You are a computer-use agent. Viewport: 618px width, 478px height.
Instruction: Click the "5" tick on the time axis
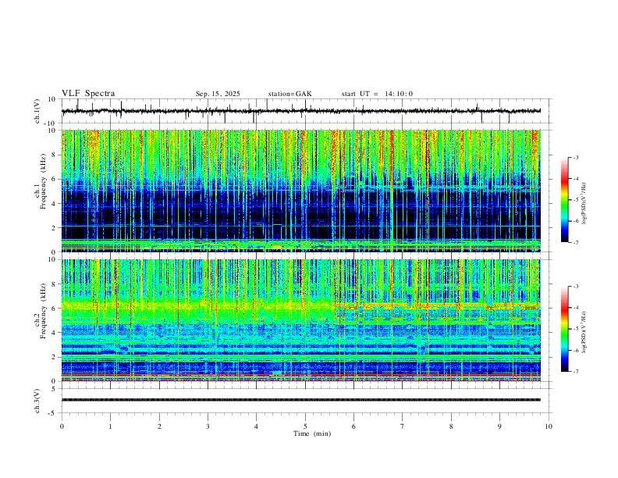[305, 426]
